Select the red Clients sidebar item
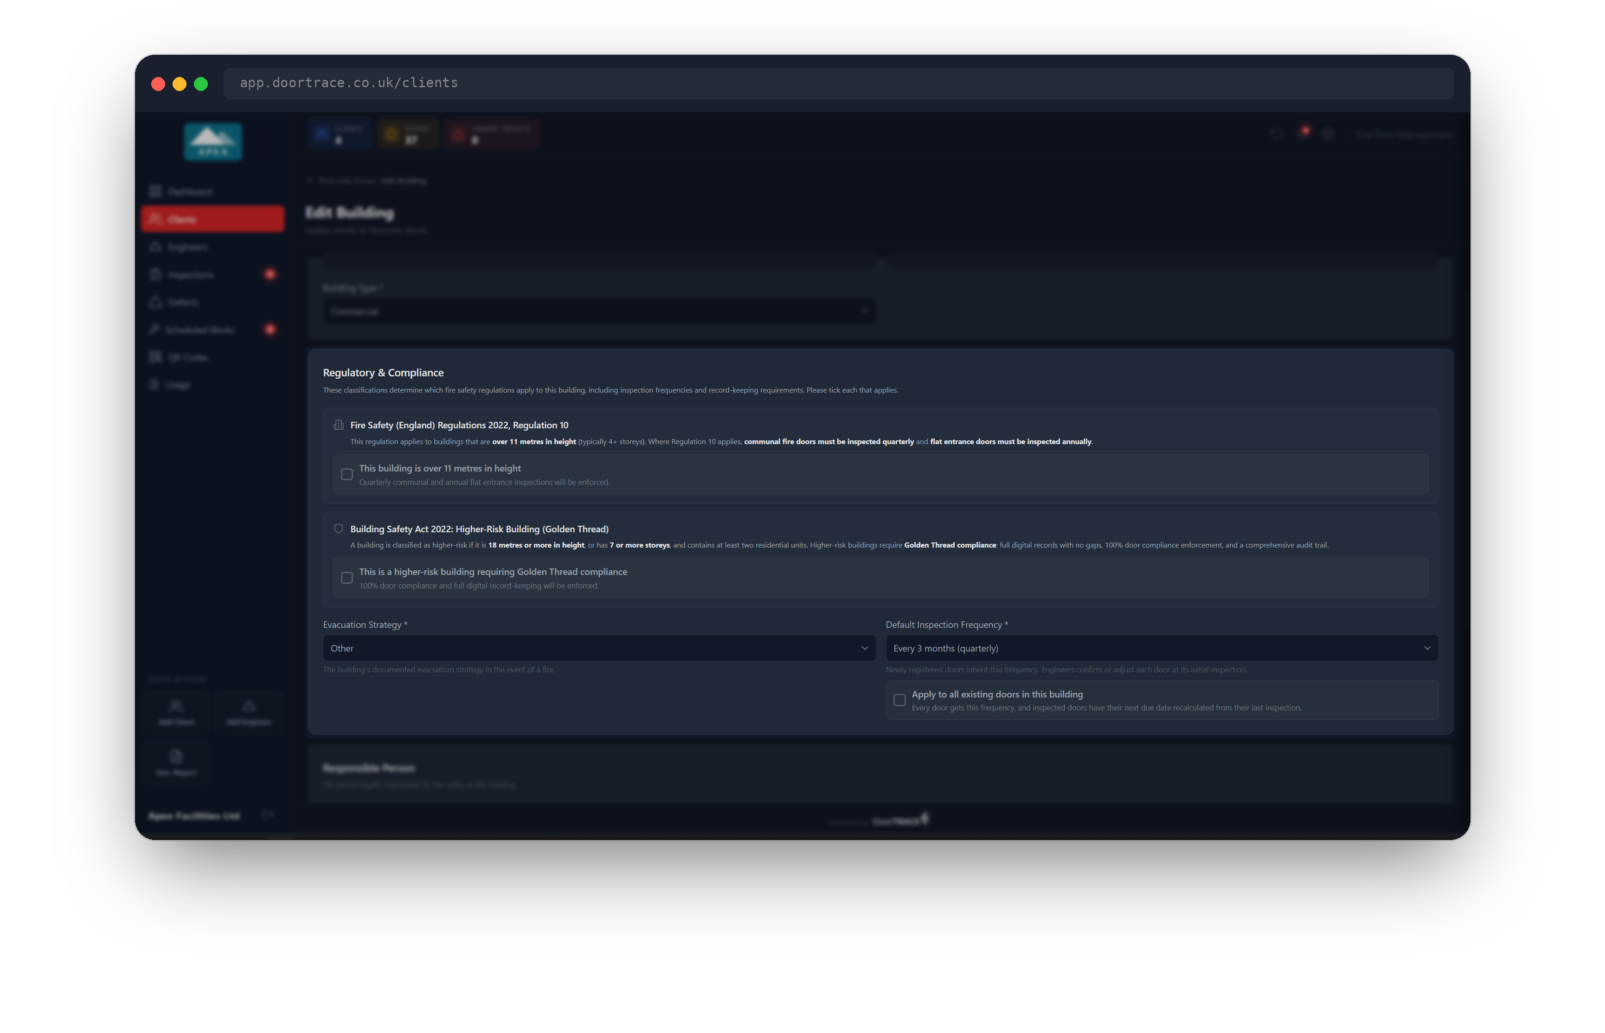Screen dimensions: 1605x1033 pyautogui.click(x=212, y=220)
